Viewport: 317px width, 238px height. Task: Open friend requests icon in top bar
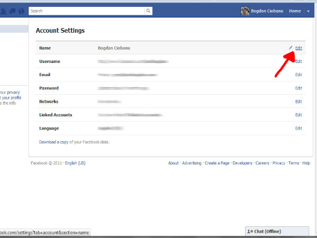4,11
